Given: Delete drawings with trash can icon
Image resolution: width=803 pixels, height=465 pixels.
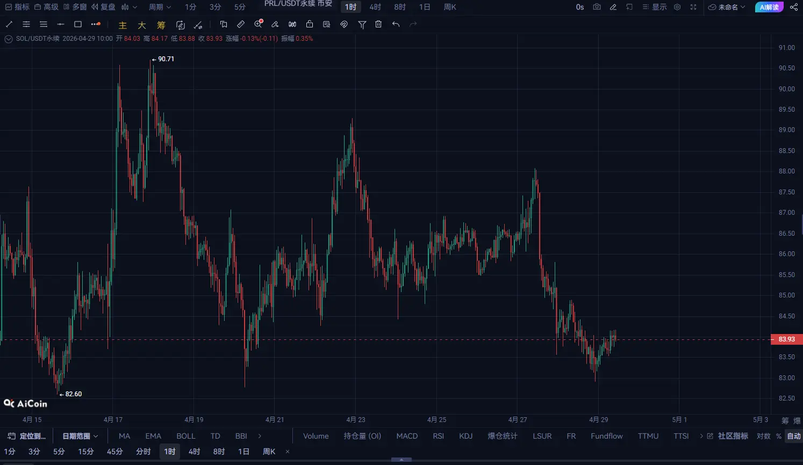Looking at the screenshot, I should [378, 24].
